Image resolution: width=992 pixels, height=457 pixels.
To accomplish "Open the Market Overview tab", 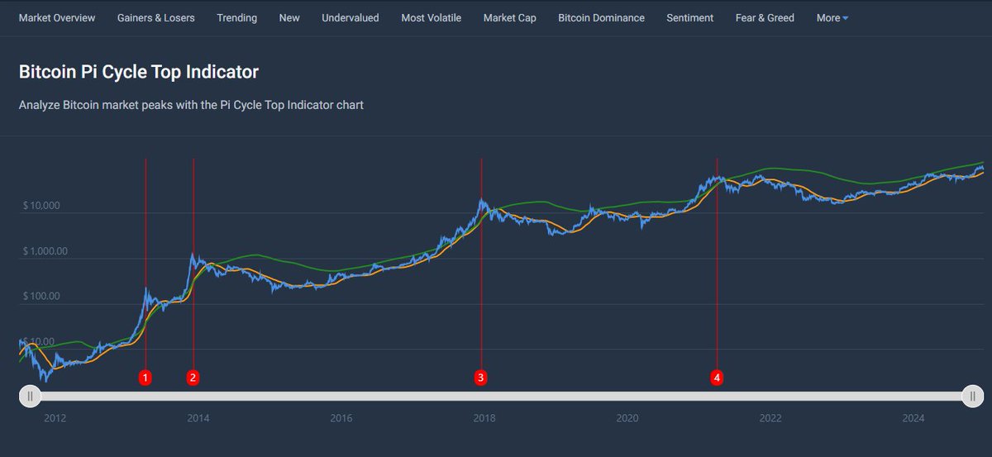I will (x=57, y=17).
